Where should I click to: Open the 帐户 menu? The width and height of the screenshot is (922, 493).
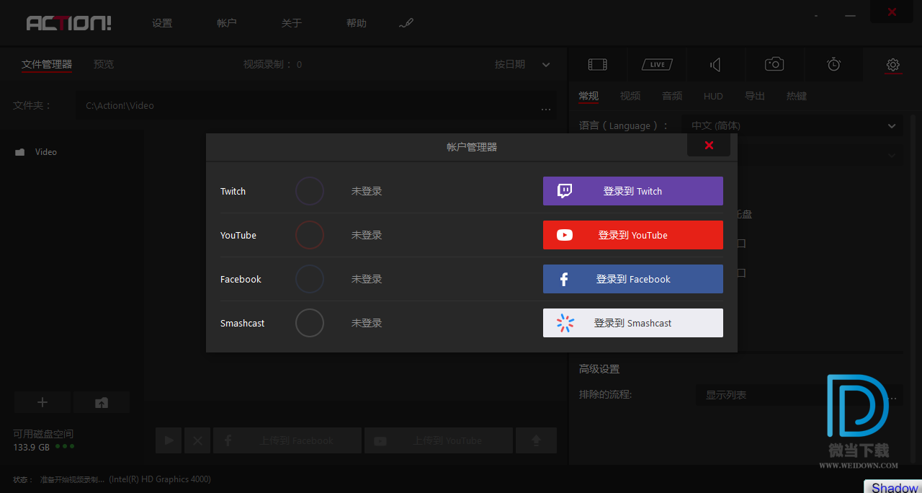click(227, 23)
